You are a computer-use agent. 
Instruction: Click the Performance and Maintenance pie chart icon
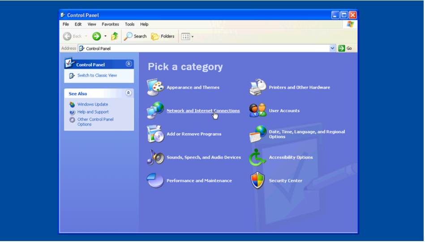tap(155, 180)
